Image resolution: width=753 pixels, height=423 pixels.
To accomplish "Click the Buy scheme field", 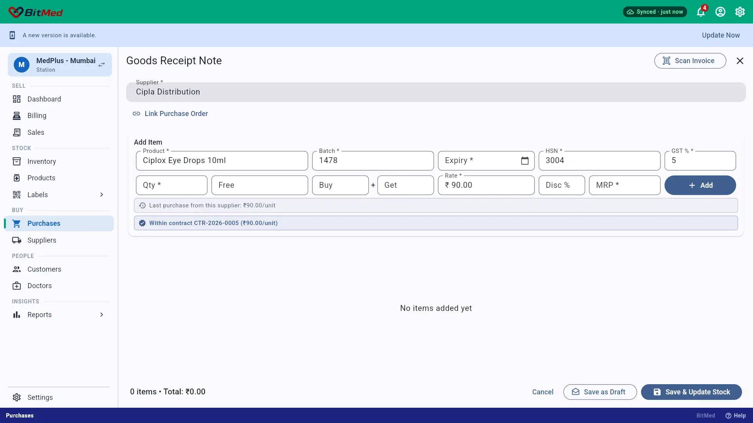I will coord(340,185).
